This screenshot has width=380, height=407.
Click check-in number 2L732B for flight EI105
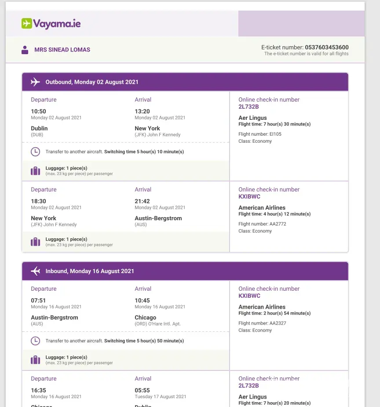click(x=248, y=107)
